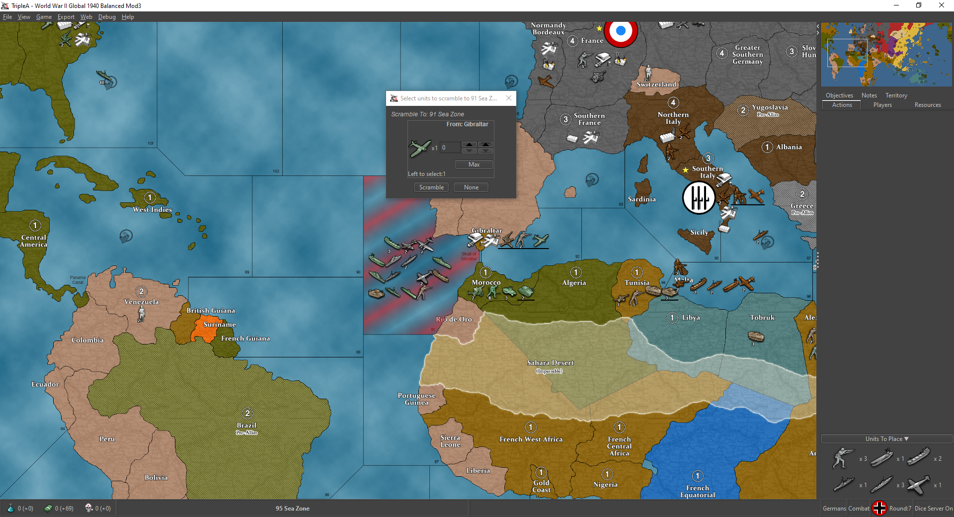Set scramble count to maximum with top arrow
The width and height of the screenshot is (954, 517).
point(485,145)
